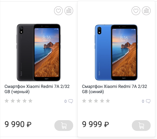157x139 pixels.
Task: Add blue Redmi 7A to favorites (heart icon)
Action: [x=136, y=11]
